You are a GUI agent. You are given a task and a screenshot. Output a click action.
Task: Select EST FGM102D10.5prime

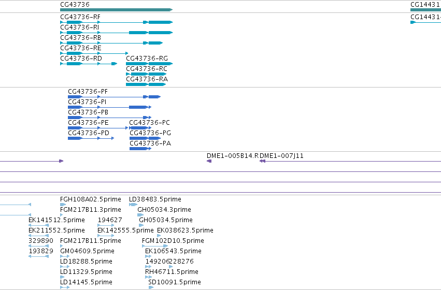(x=173, y=241)
